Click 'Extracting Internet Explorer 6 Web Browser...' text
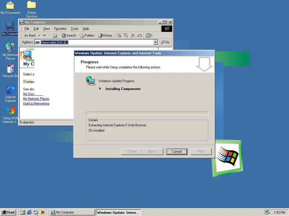Image resolution: width=289 pixels, height=216 pixels. (118, 125)
